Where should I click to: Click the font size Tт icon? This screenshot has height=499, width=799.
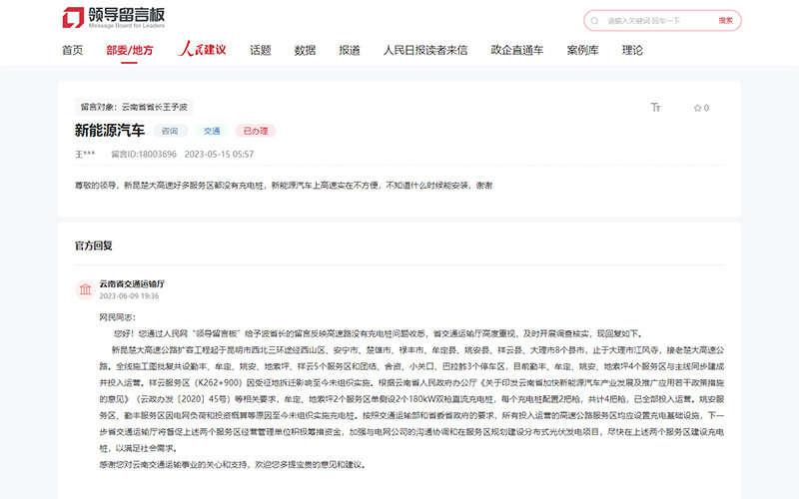[655, 108]
